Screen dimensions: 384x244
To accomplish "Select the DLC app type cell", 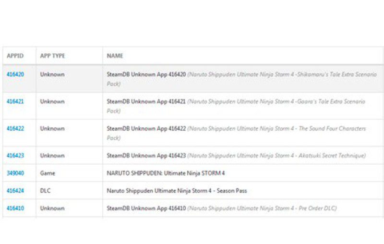I will 45,191.
